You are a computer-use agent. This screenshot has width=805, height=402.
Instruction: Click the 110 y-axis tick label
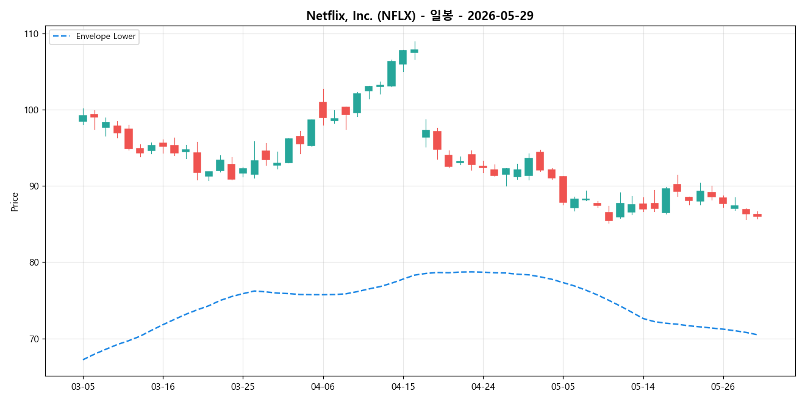coord(32,33)
